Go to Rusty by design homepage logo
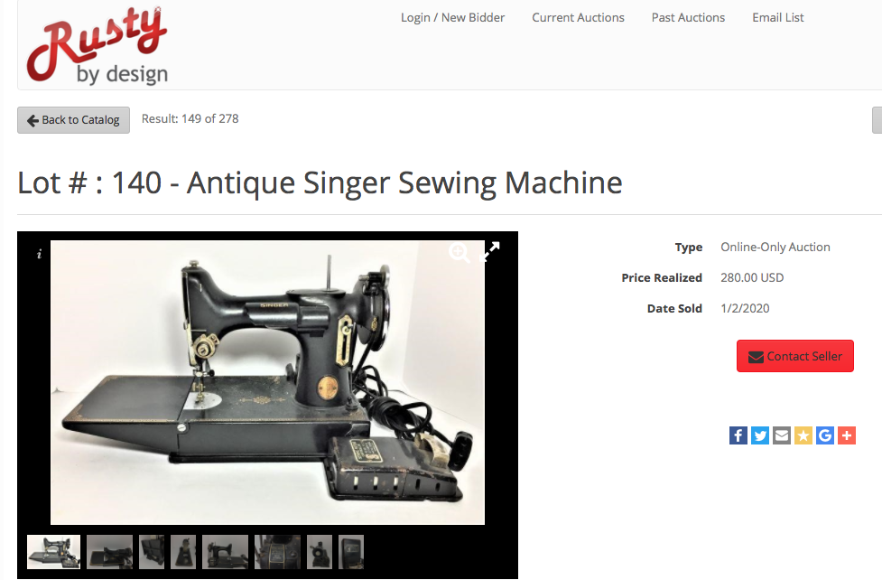Screen dimensions: 882x580 click(97, 45)
